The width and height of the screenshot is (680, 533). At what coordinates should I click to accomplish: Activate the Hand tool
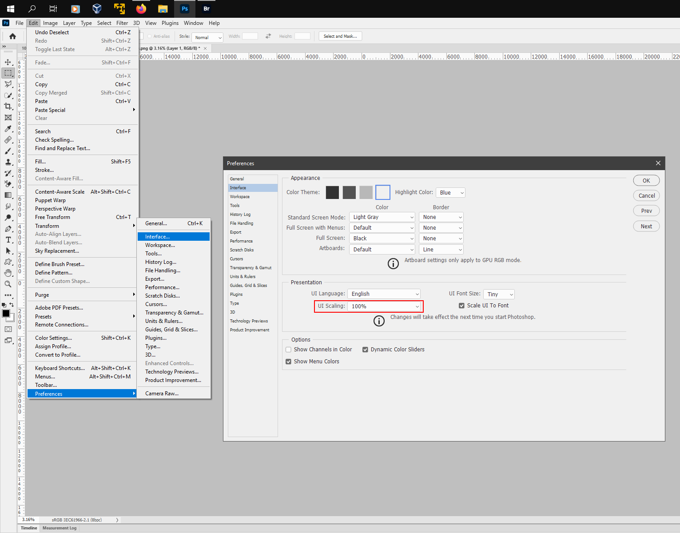point(8,273)
